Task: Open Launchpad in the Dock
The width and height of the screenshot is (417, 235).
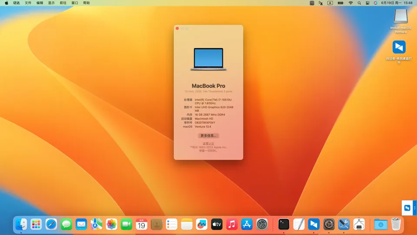Action: (x=36, y=225)
